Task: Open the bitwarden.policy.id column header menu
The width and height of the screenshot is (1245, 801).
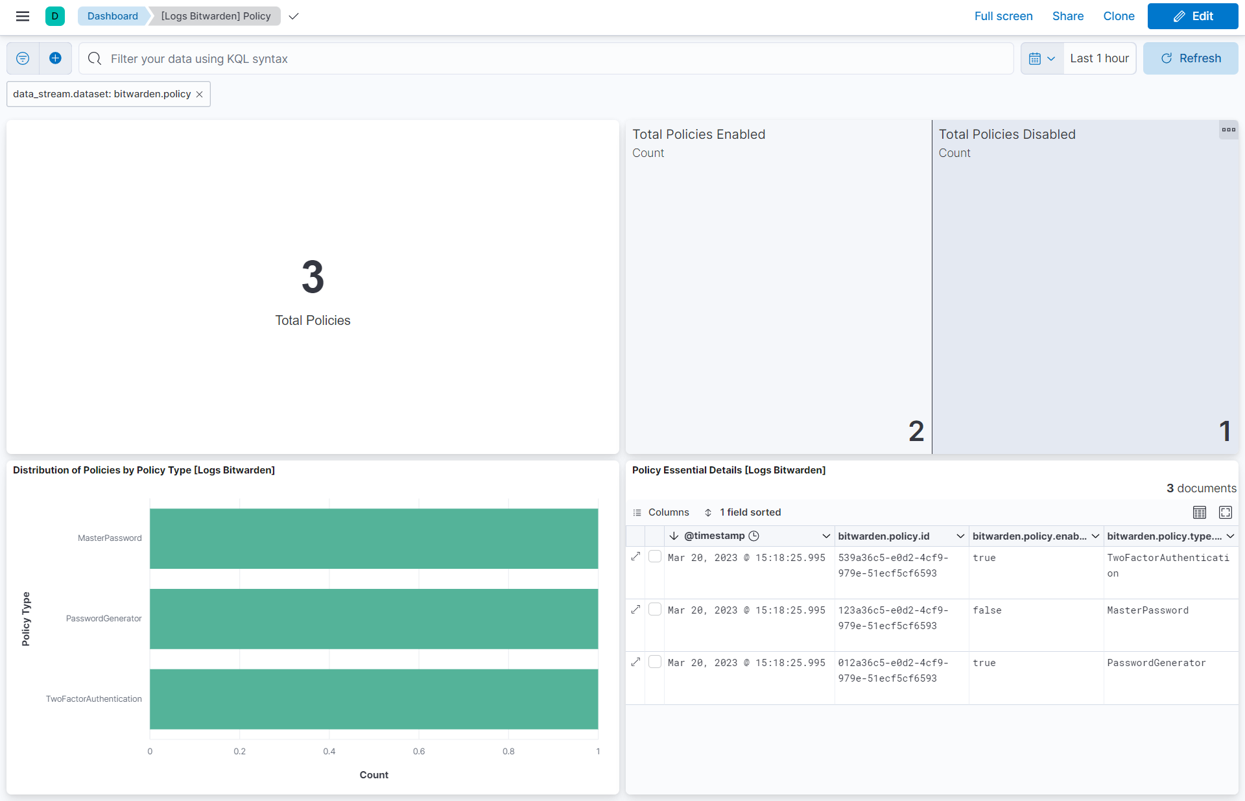Action: pyautogui.click(x=960, y=536)
